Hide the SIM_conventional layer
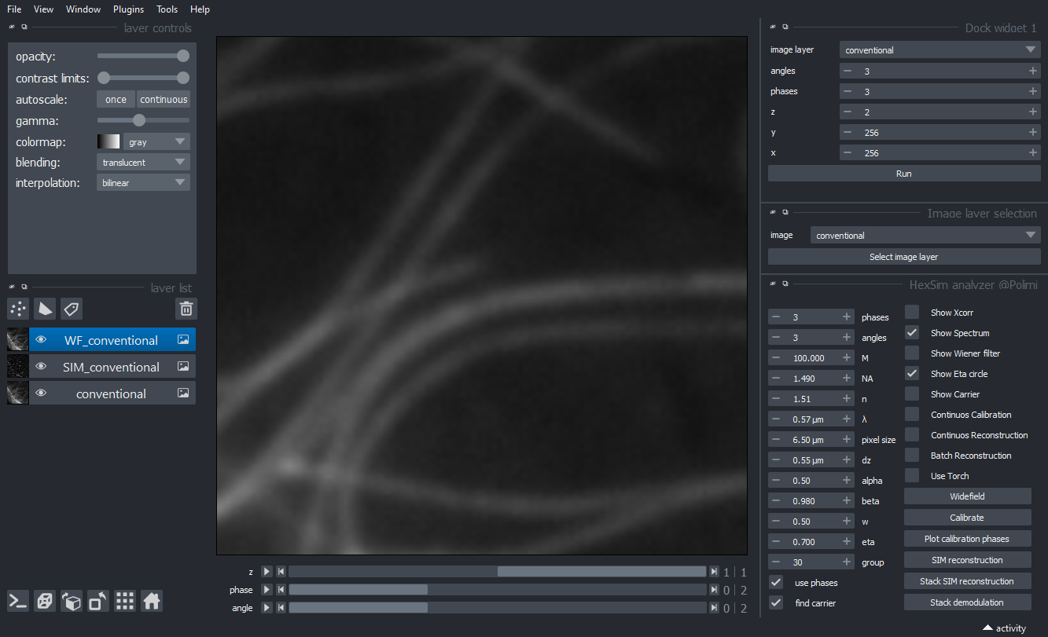Viewport: 1048px width, 637px height. coord(41,367)
